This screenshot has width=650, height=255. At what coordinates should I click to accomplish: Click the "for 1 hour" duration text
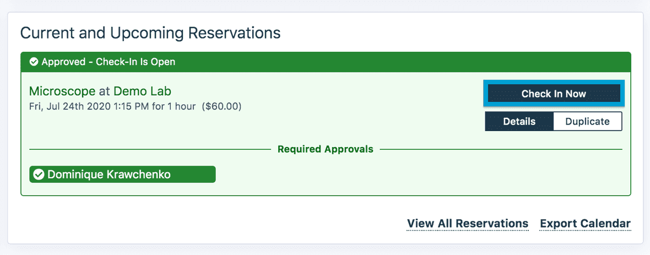[174, 106]
